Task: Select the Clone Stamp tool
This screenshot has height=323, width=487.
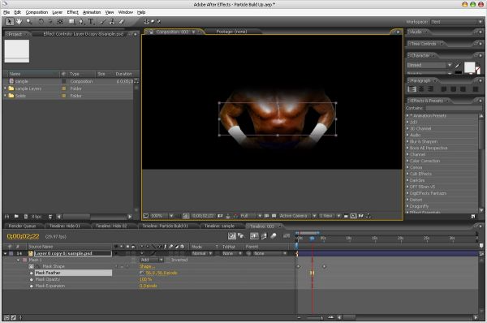Action: pyautogui.click(x=112, y=21)
